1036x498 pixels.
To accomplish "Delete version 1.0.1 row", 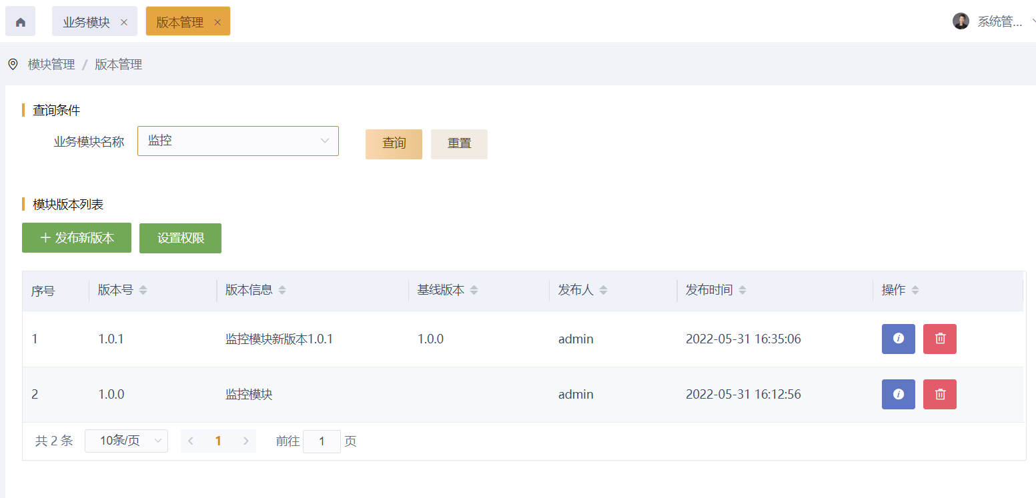I will coord(939,339).
